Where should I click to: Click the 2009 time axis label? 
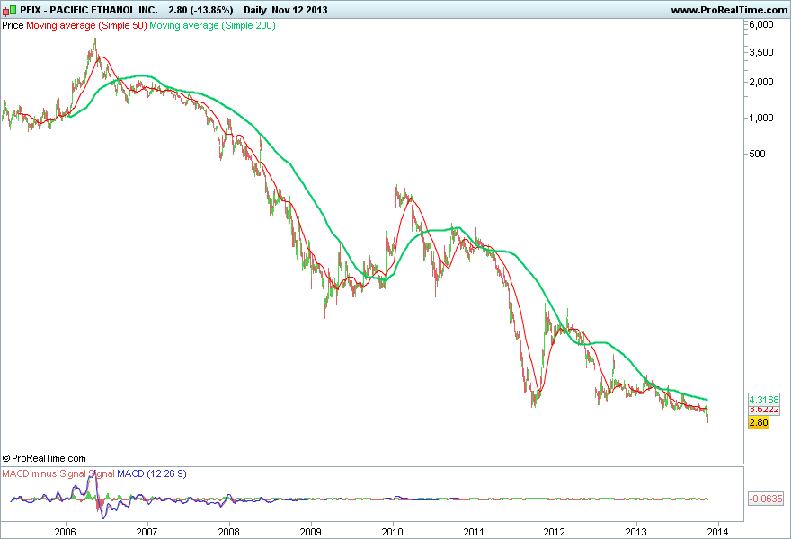click(310, 532)
